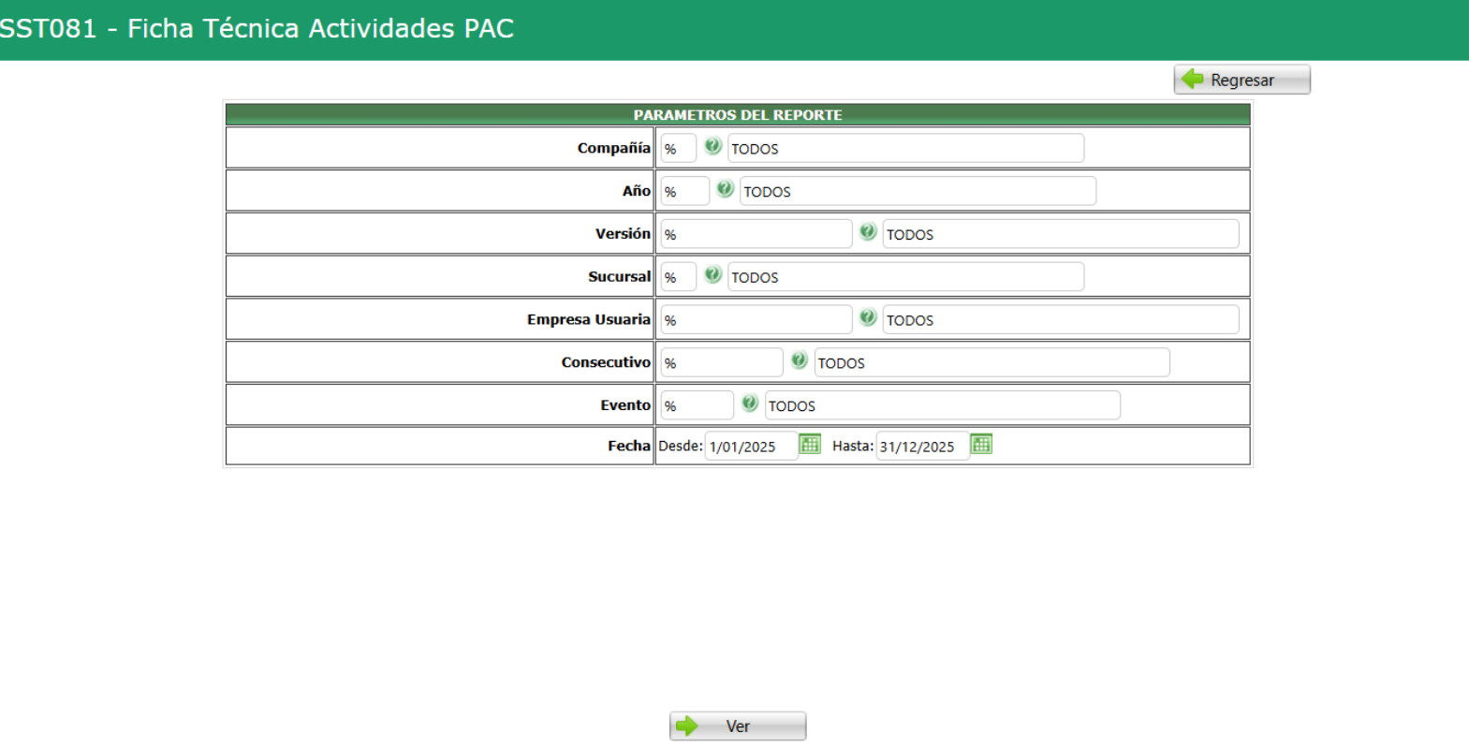The height and width of the screenshot is (748, 1469).
Task: Focus the Sucursal code input field
Action: click(x=678, y=277)
